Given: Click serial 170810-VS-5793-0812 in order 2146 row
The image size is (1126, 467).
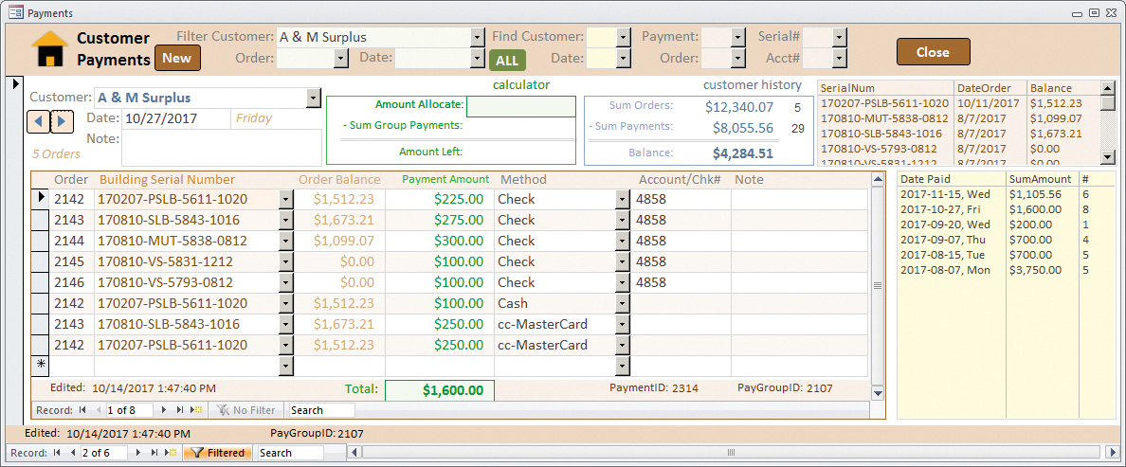Looking at the screenshot, I should pyautogui.click(x=186, y=282).
